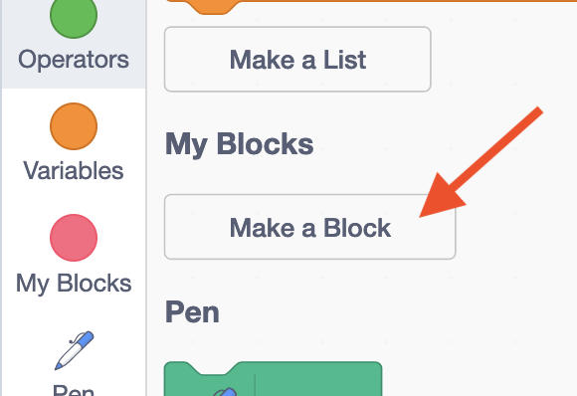Viewport: 577px width, 396px height.
Task: Select the orange Variables category circle
Action: (74, 126)
